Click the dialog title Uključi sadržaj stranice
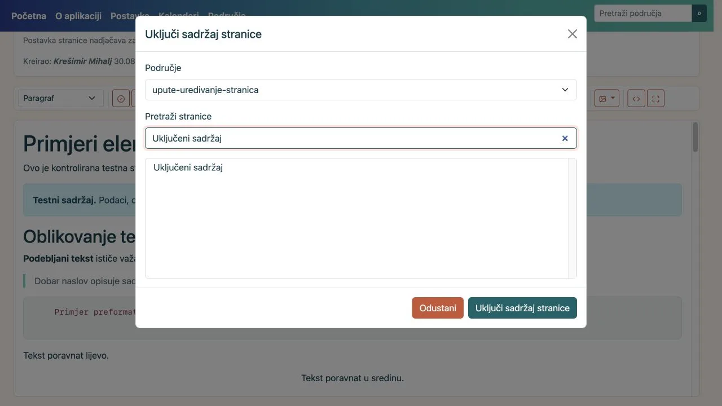The image size is (722, 406). (203, 34)
